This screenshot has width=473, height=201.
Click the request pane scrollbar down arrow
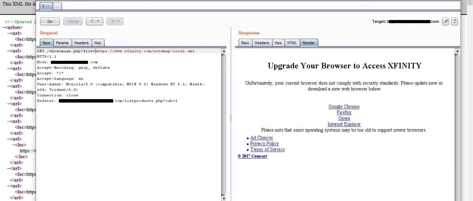[x=224, y=198]
